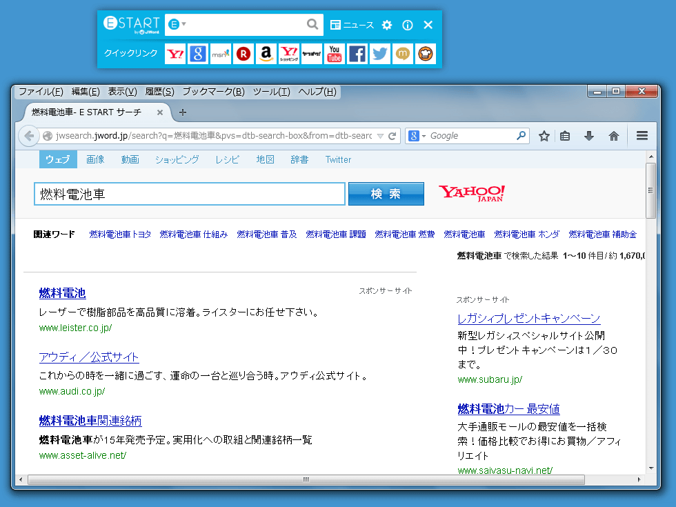Open related word 燃料電池車 ホンダ
The height and width of the screenshot is (507, 676).
point(527,234)
